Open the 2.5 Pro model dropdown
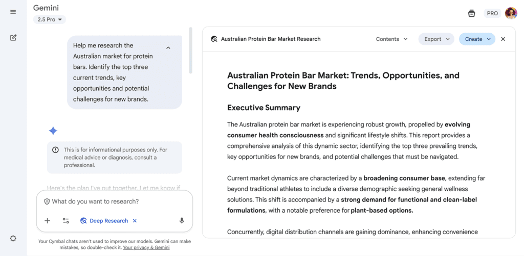This screenshot has width=524, height=256. tap(50, 19)
